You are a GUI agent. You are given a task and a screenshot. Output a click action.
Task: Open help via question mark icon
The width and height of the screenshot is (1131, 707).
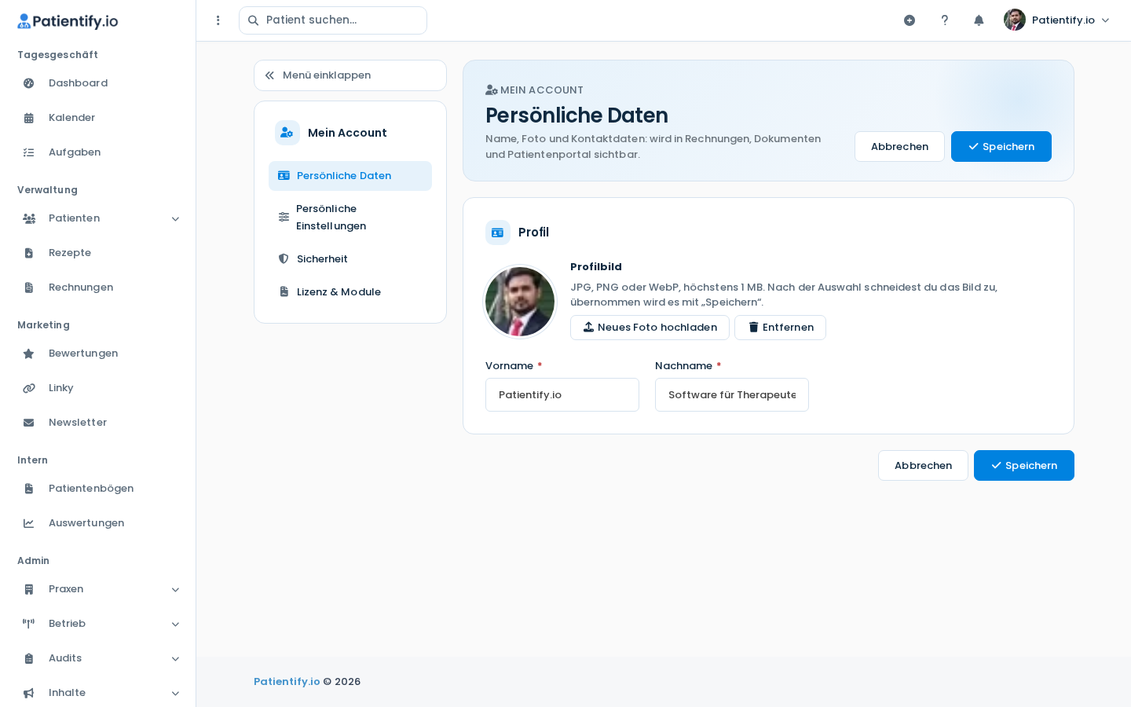coord(945,20)
